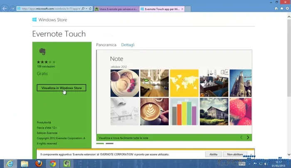This screenshot has width=291, height=168.
Task: Click Abilita to enable Evernote extension
Action: click(x=213, y=154)
